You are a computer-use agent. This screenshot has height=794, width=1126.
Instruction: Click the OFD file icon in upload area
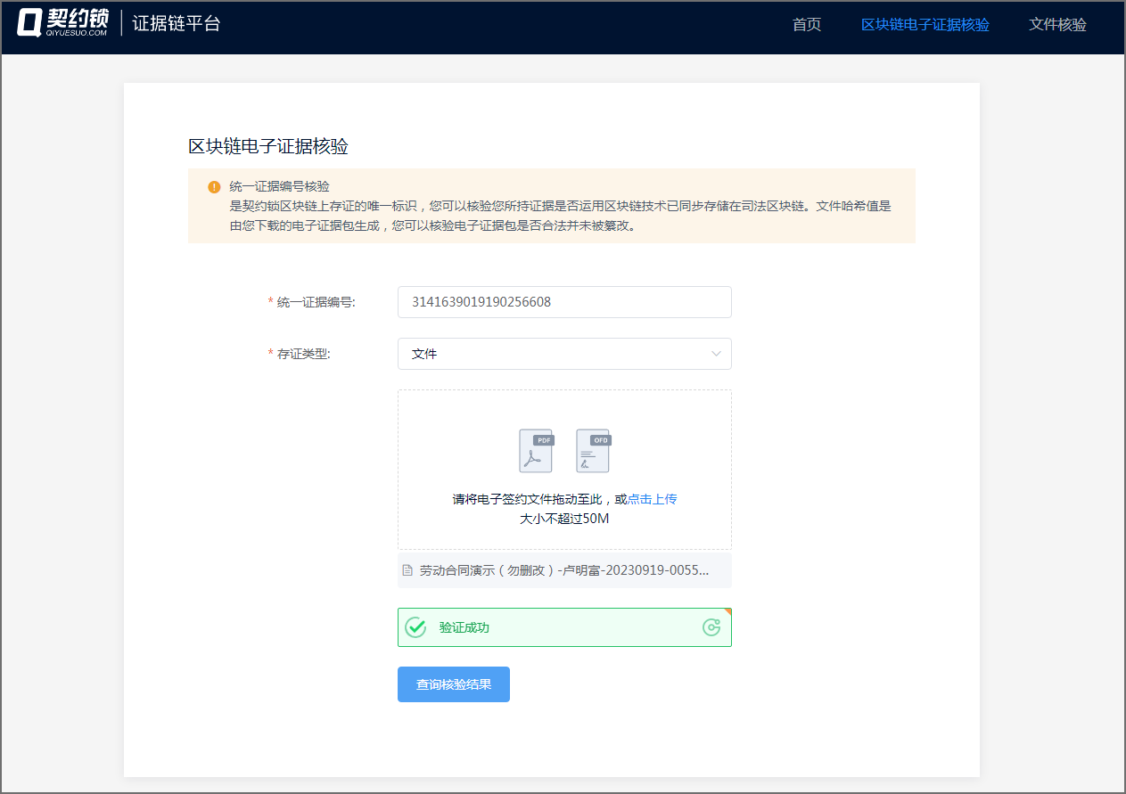(593, 451)
